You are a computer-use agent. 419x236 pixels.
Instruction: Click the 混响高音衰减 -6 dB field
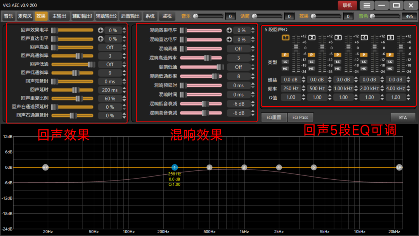point(238,113)
